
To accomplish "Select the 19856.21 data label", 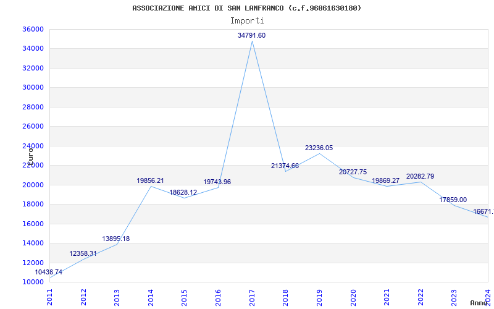I will (x=150, y=180).
